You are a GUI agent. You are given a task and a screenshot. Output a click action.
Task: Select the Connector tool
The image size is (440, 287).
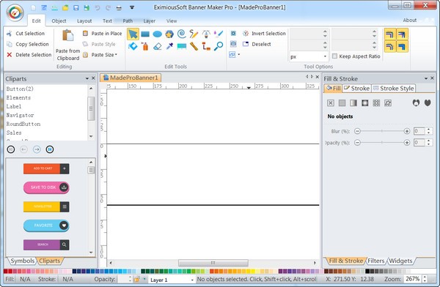(206, 46)
